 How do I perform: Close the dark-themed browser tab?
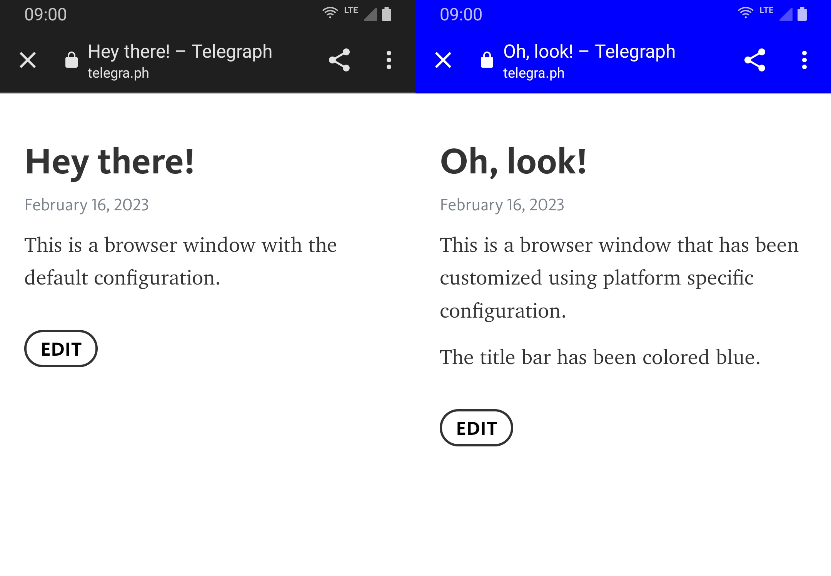tap(28, 60)
